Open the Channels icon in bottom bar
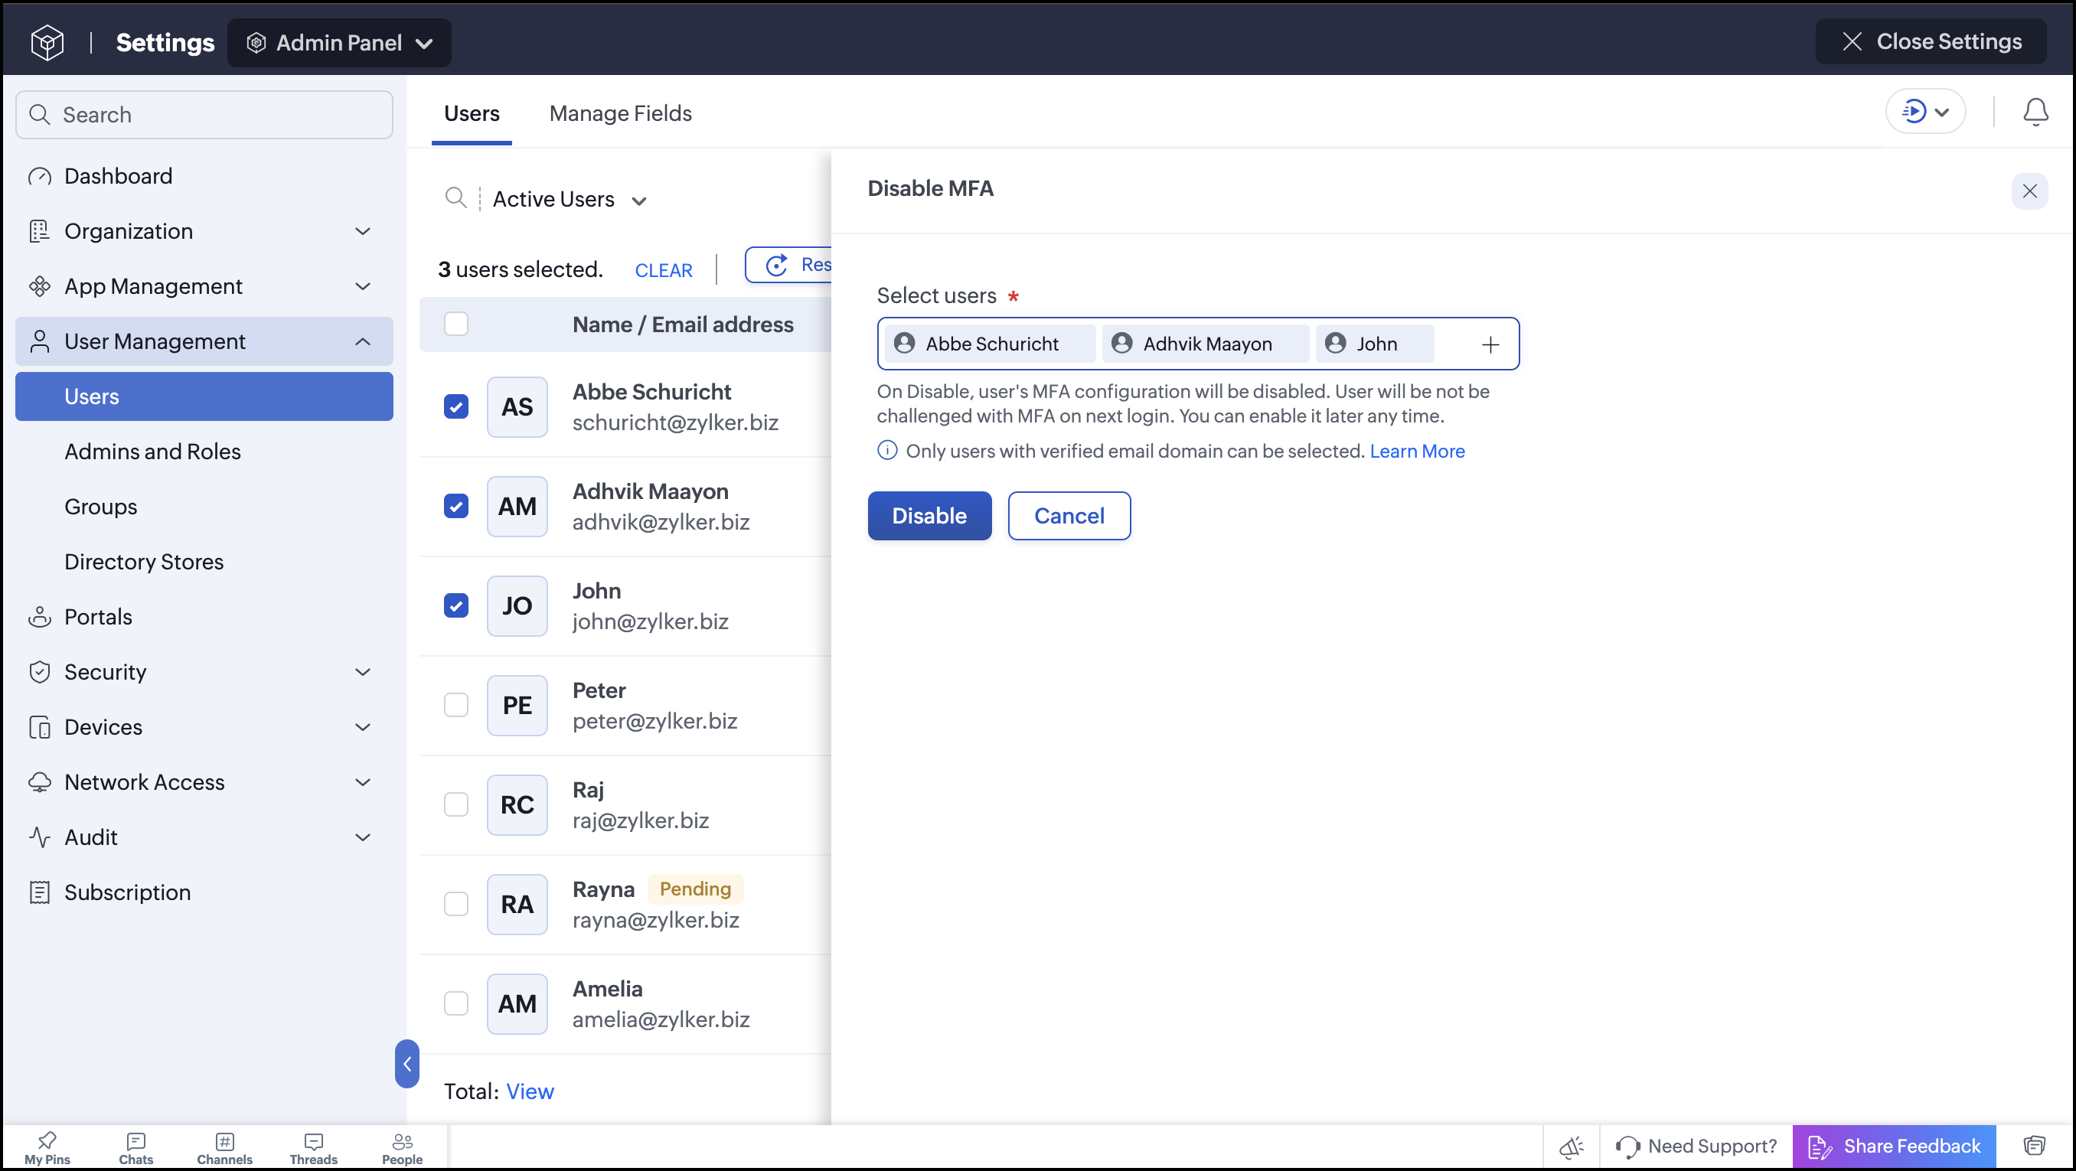The height and width of the screenshot is (1171, 2076). tap(224, 1147)
